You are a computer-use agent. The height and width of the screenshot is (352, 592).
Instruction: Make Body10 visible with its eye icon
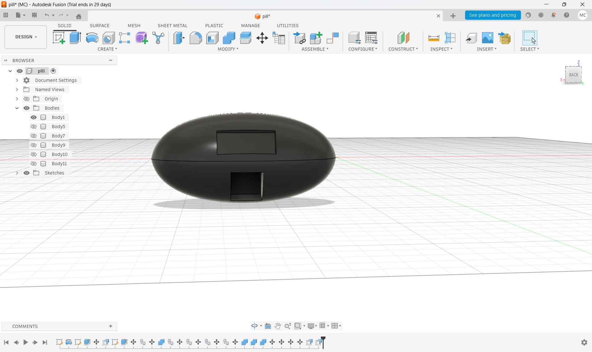tap(34, 154)
